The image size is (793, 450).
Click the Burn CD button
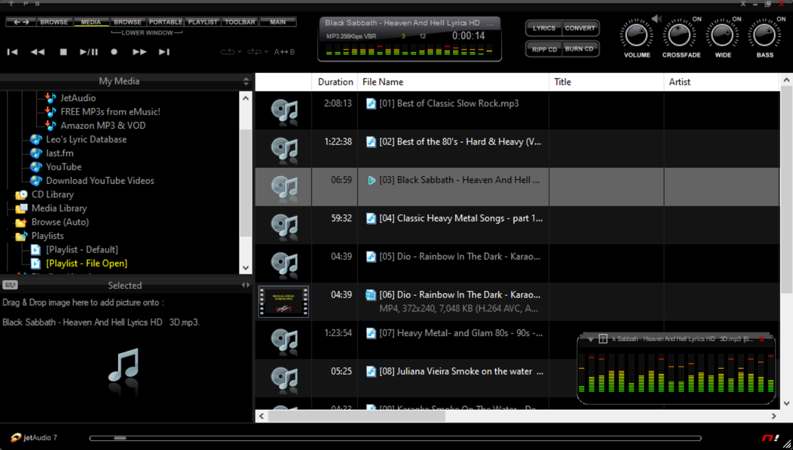pos(580,49)
